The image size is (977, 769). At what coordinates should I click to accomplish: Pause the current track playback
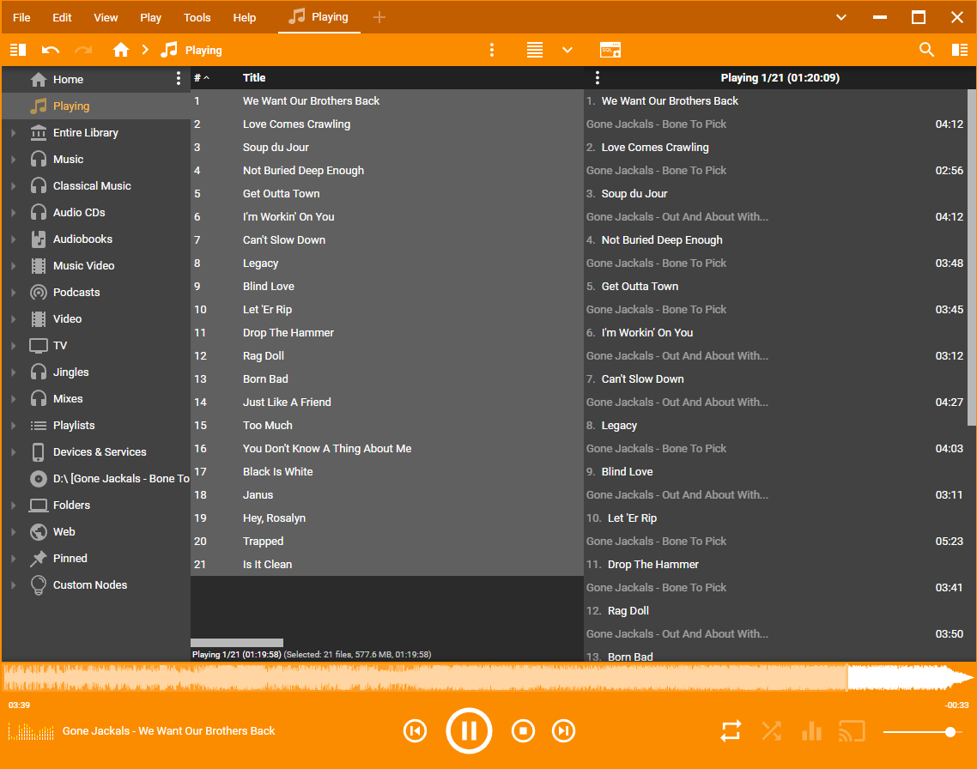pos(468,730)
